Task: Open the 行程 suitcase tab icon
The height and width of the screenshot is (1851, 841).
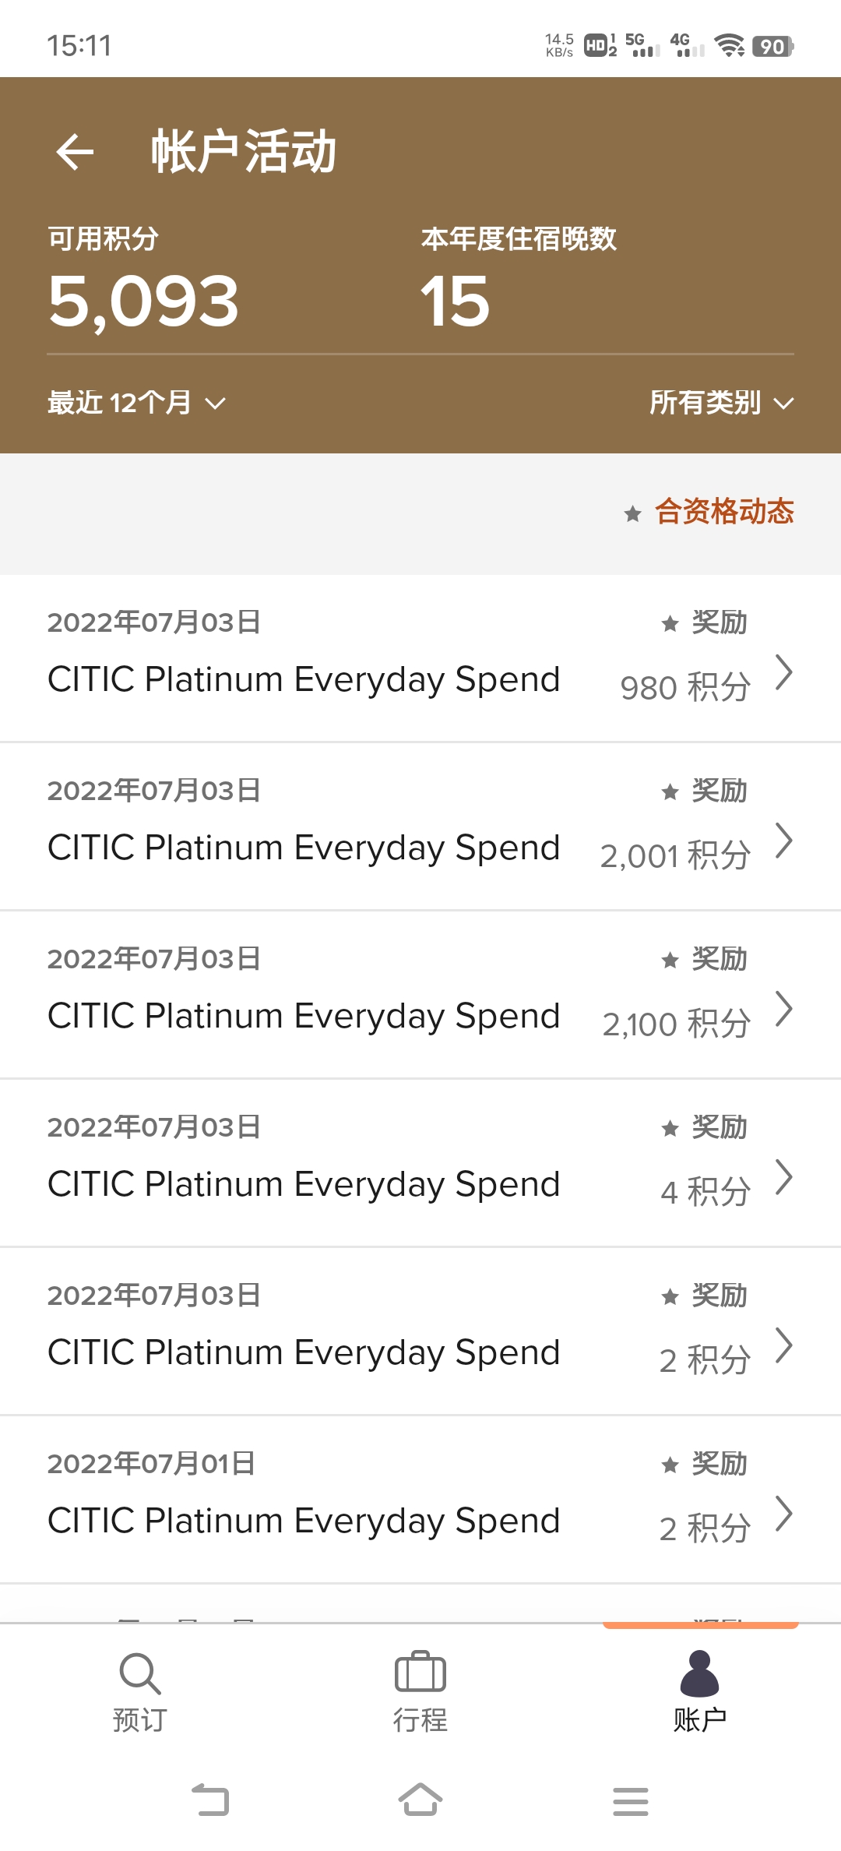Action: tap(420, 1672)
